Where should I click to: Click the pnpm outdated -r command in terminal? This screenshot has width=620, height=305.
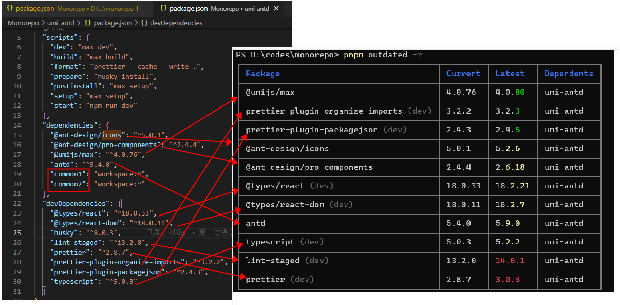[x=384, y=55]
